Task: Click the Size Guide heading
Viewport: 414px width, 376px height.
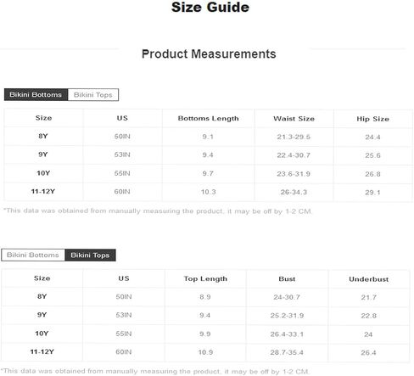Action: tap(210, 7)
